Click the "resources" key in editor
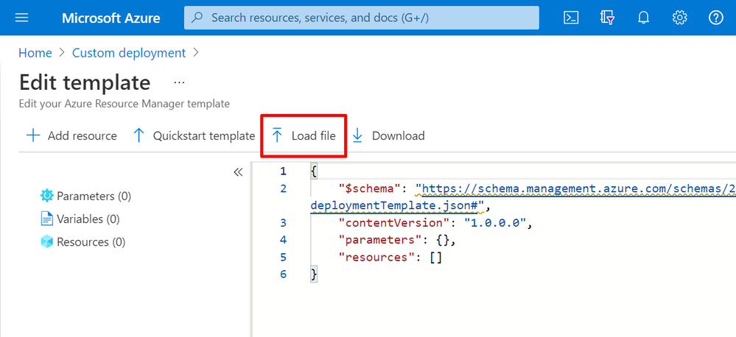The image size is (736, 337). click(x=379, y=258)
